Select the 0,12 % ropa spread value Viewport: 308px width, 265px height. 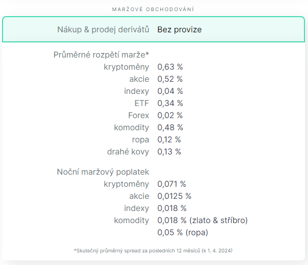(169, 139)
